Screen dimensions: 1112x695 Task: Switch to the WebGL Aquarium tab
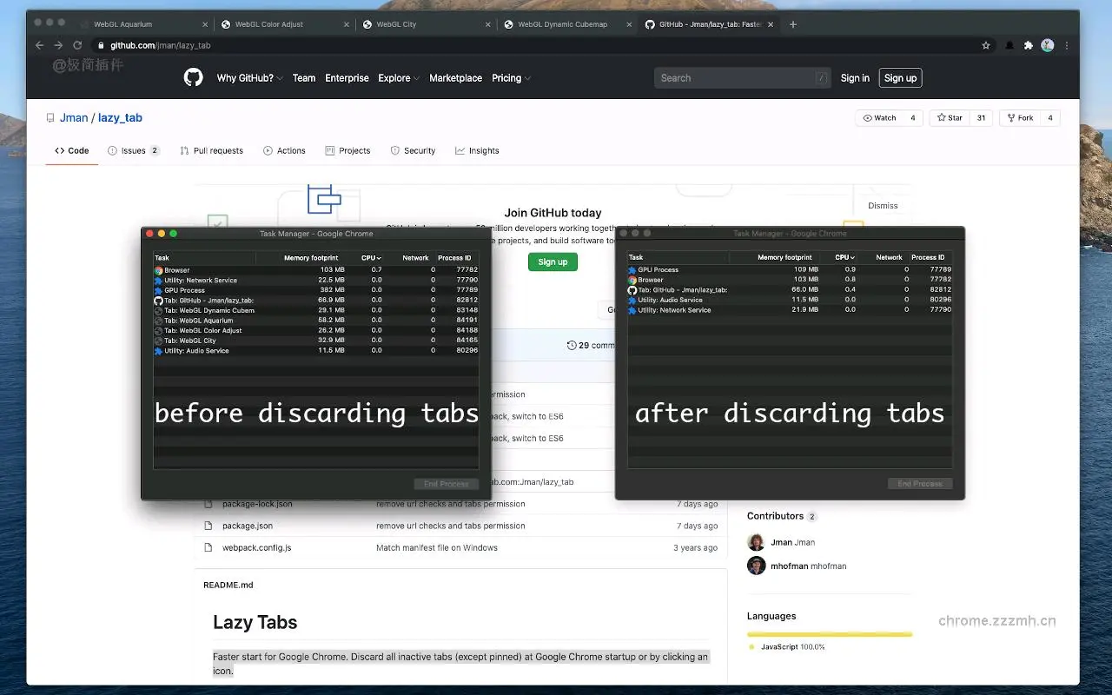(x=122, y=24)
